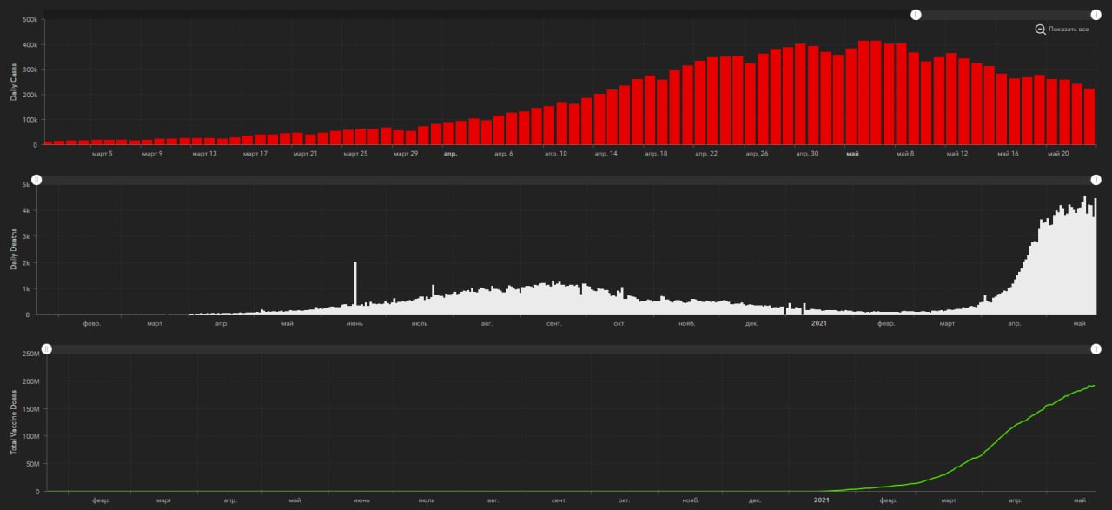Grab left handle of Daily Cases range slider
The image size is (1112, 510).
(916, 15)
